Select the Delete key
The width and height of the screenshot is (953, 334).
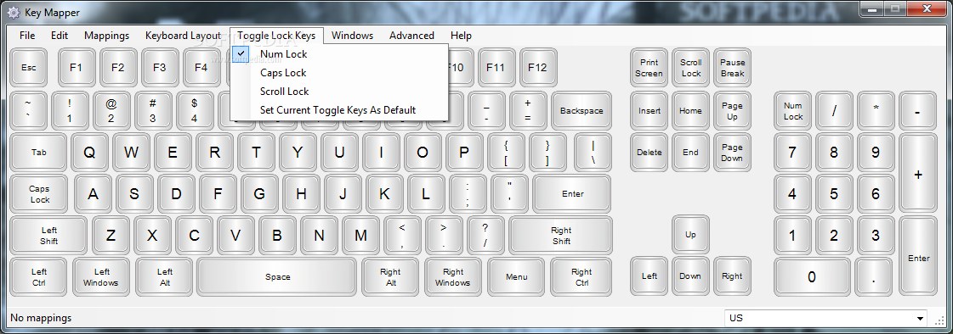(x=650, y=152)
